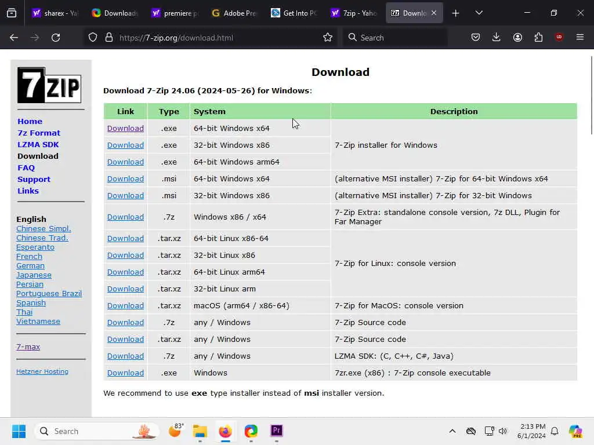Open the Firefox account menu
Screen dimensions: 594x445
tap(517, 37)
